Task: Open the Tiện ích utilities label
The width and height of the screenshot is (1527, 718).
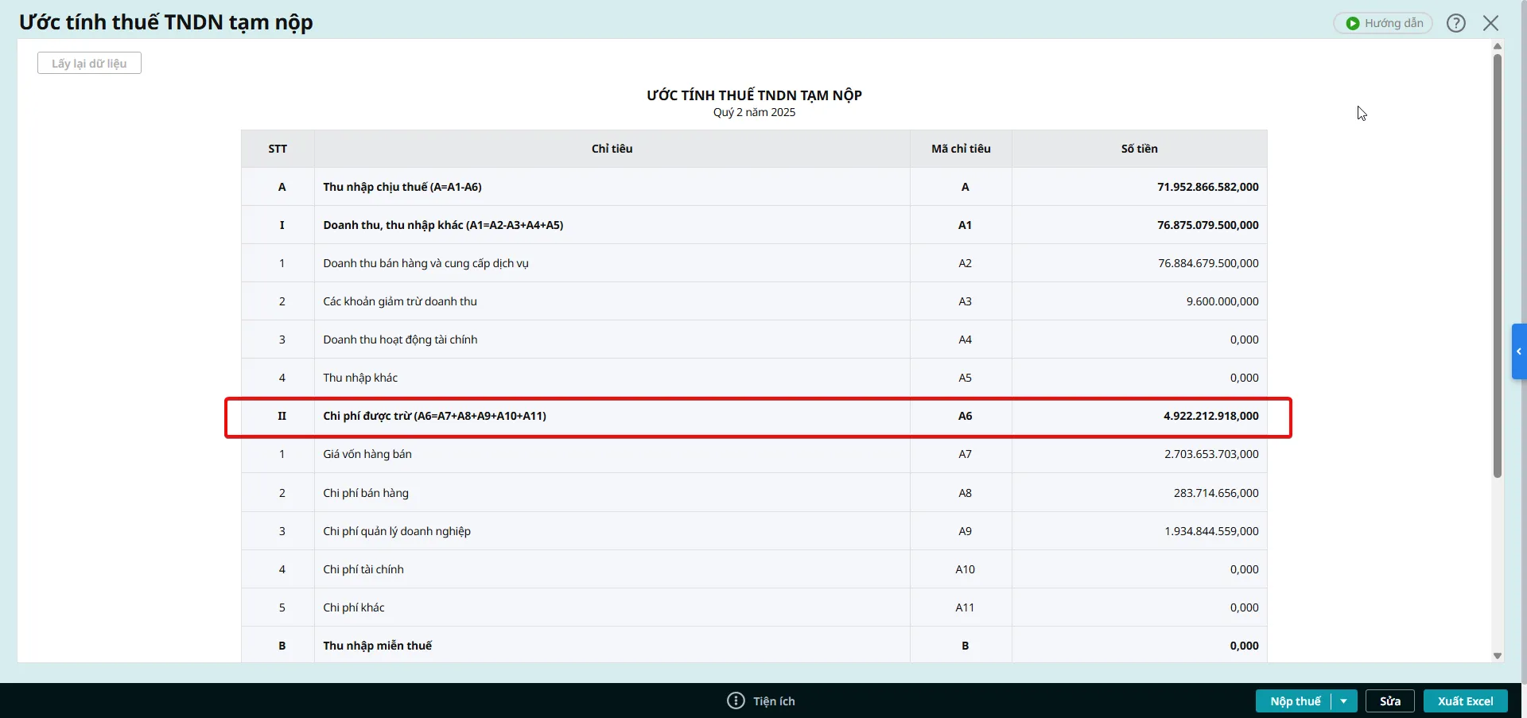Action: coord(774,701)
